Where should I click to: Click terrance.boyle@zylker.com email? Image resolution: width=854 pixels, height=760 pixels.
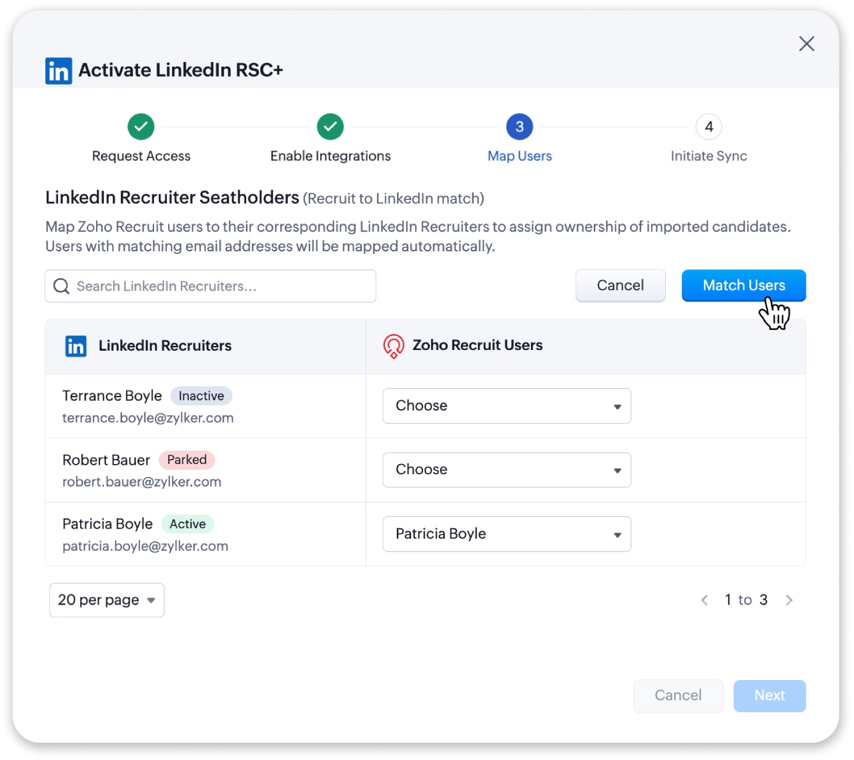point(148,418)
